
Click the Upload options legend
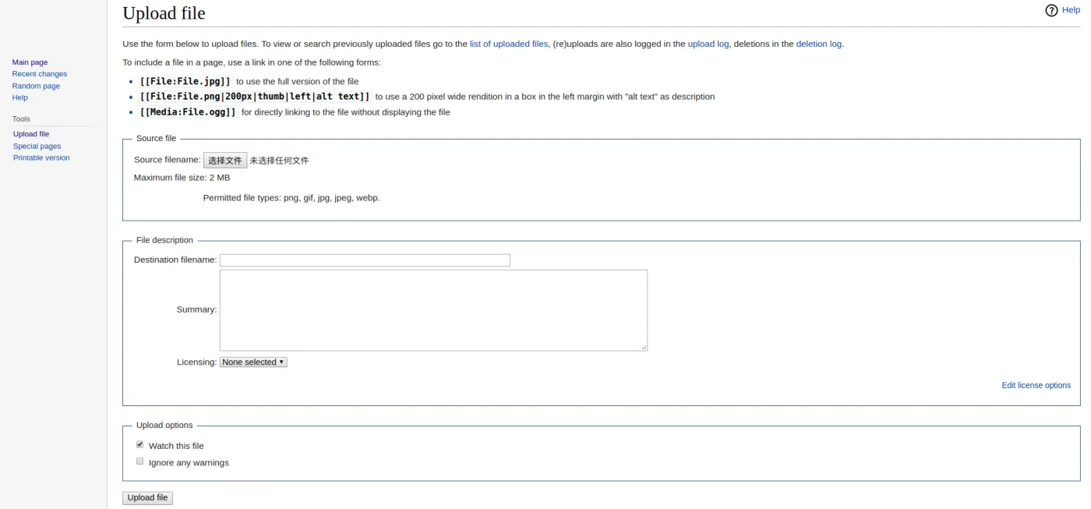click(164, 426)
